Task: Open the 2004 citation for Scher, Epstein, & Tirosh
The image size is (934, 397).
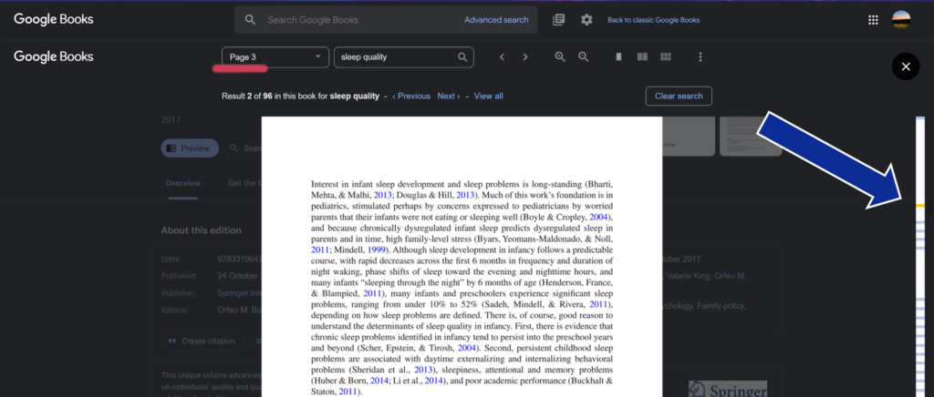Action: click(469, 348)
